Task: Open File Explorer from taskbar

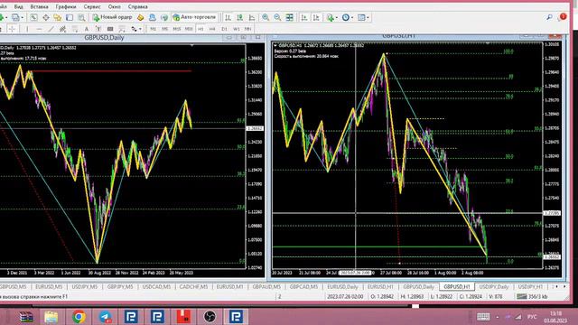Action: tap(51, 317)
